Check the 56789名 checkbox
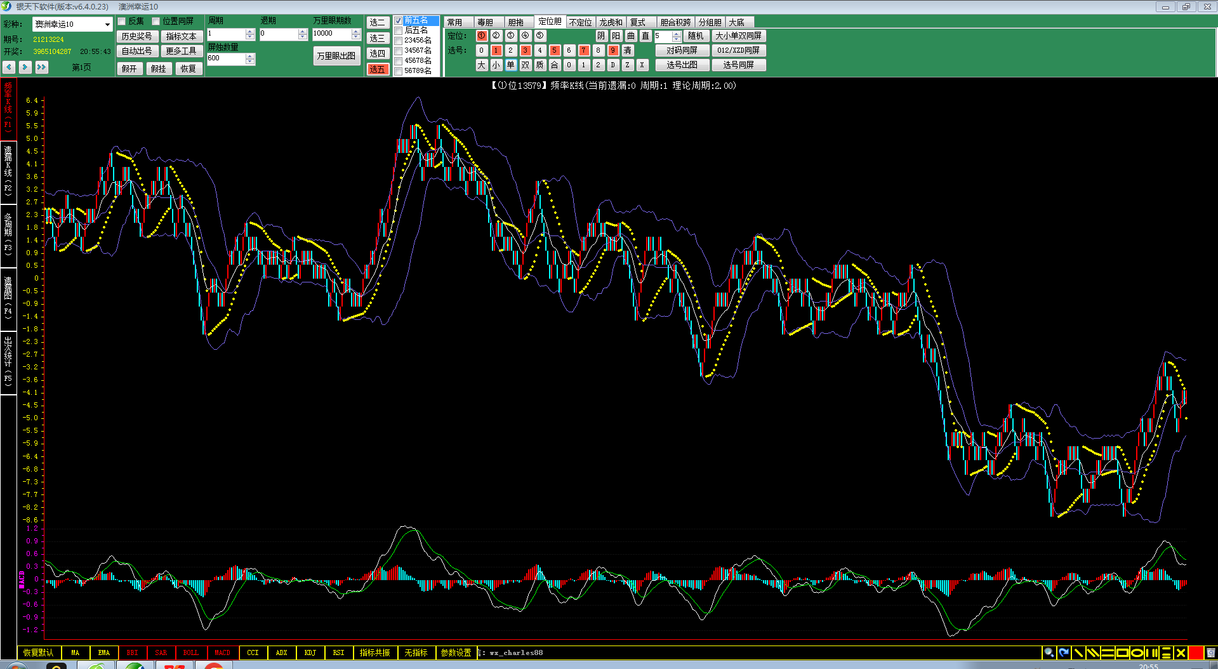 (x=399, y=71)
